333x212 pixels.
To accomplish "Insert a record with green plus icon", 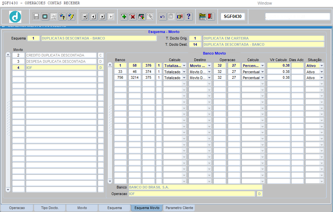I will click(x=124, y=16).
